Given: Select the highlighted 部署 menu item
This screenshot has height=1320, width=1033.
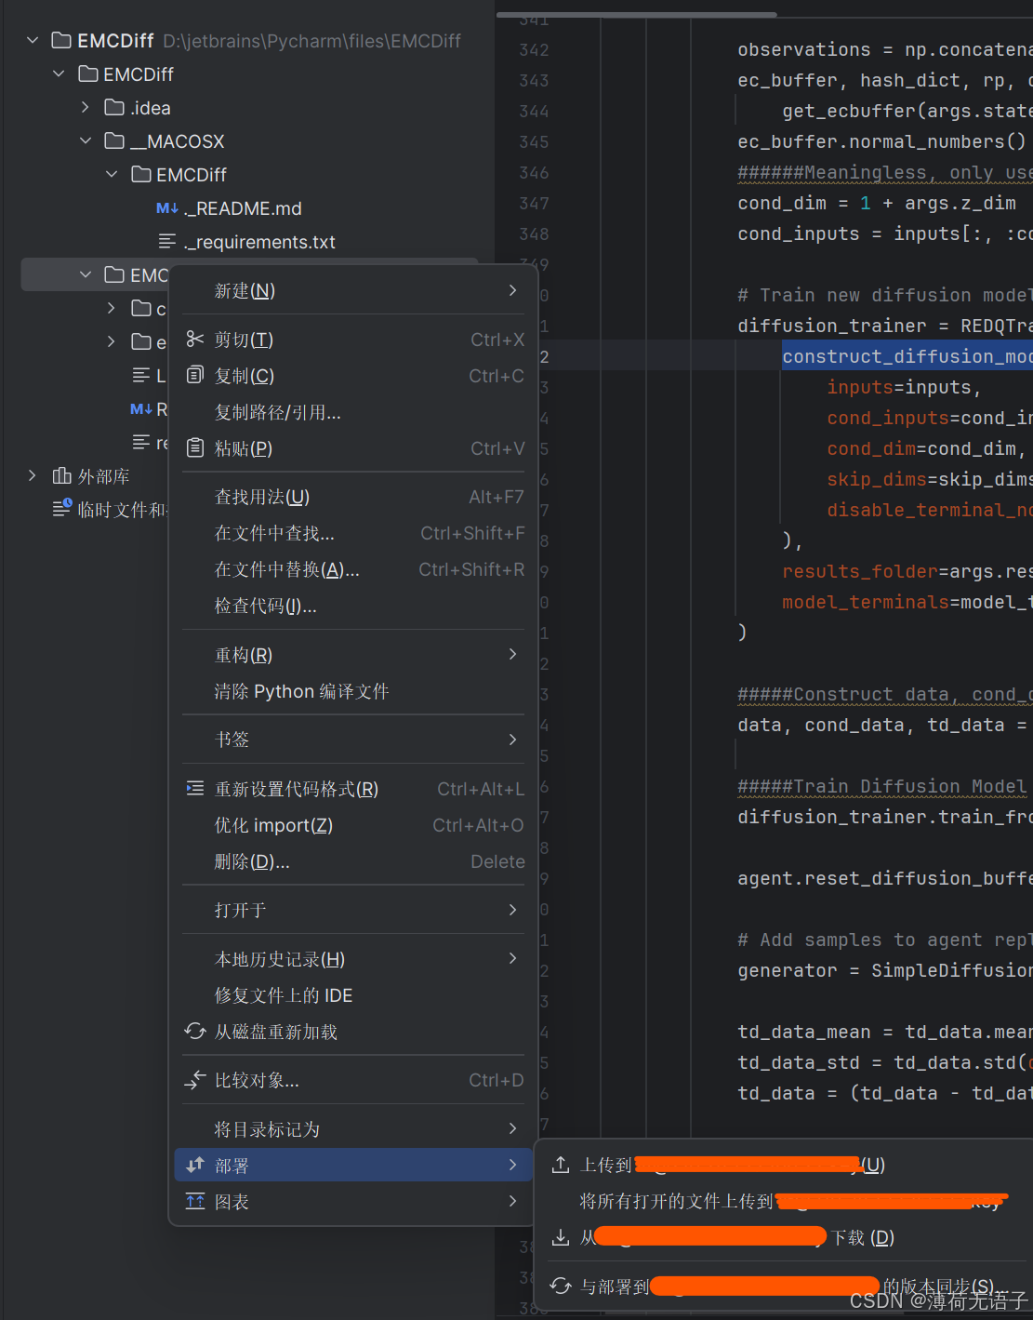Looking at the screenshot, I should pyautogui.click(x=353, y=1165).
